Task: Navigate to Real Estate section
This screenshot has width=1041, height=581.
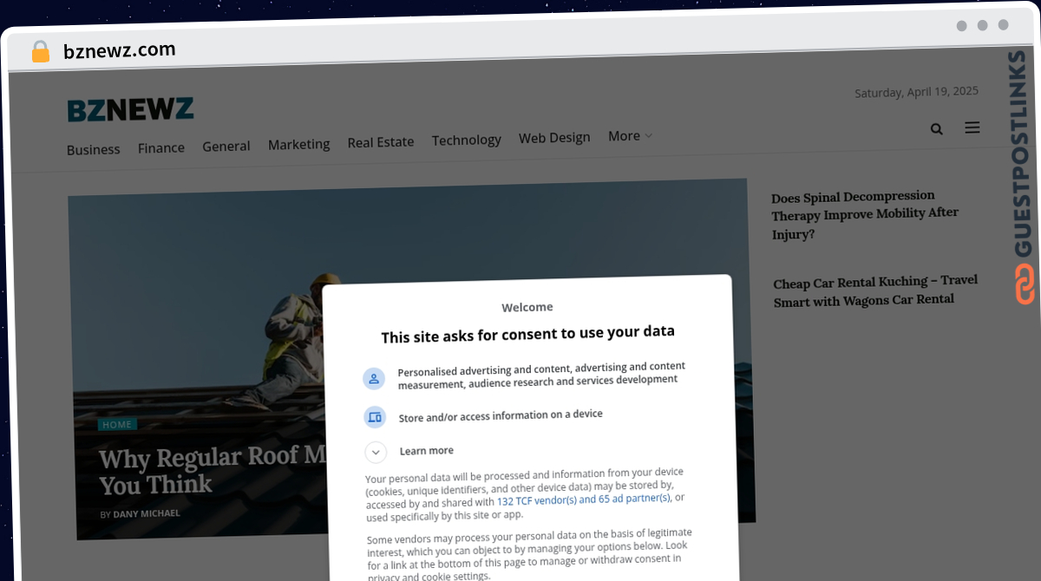Action: pyautogui.click(x=381, y=141)
